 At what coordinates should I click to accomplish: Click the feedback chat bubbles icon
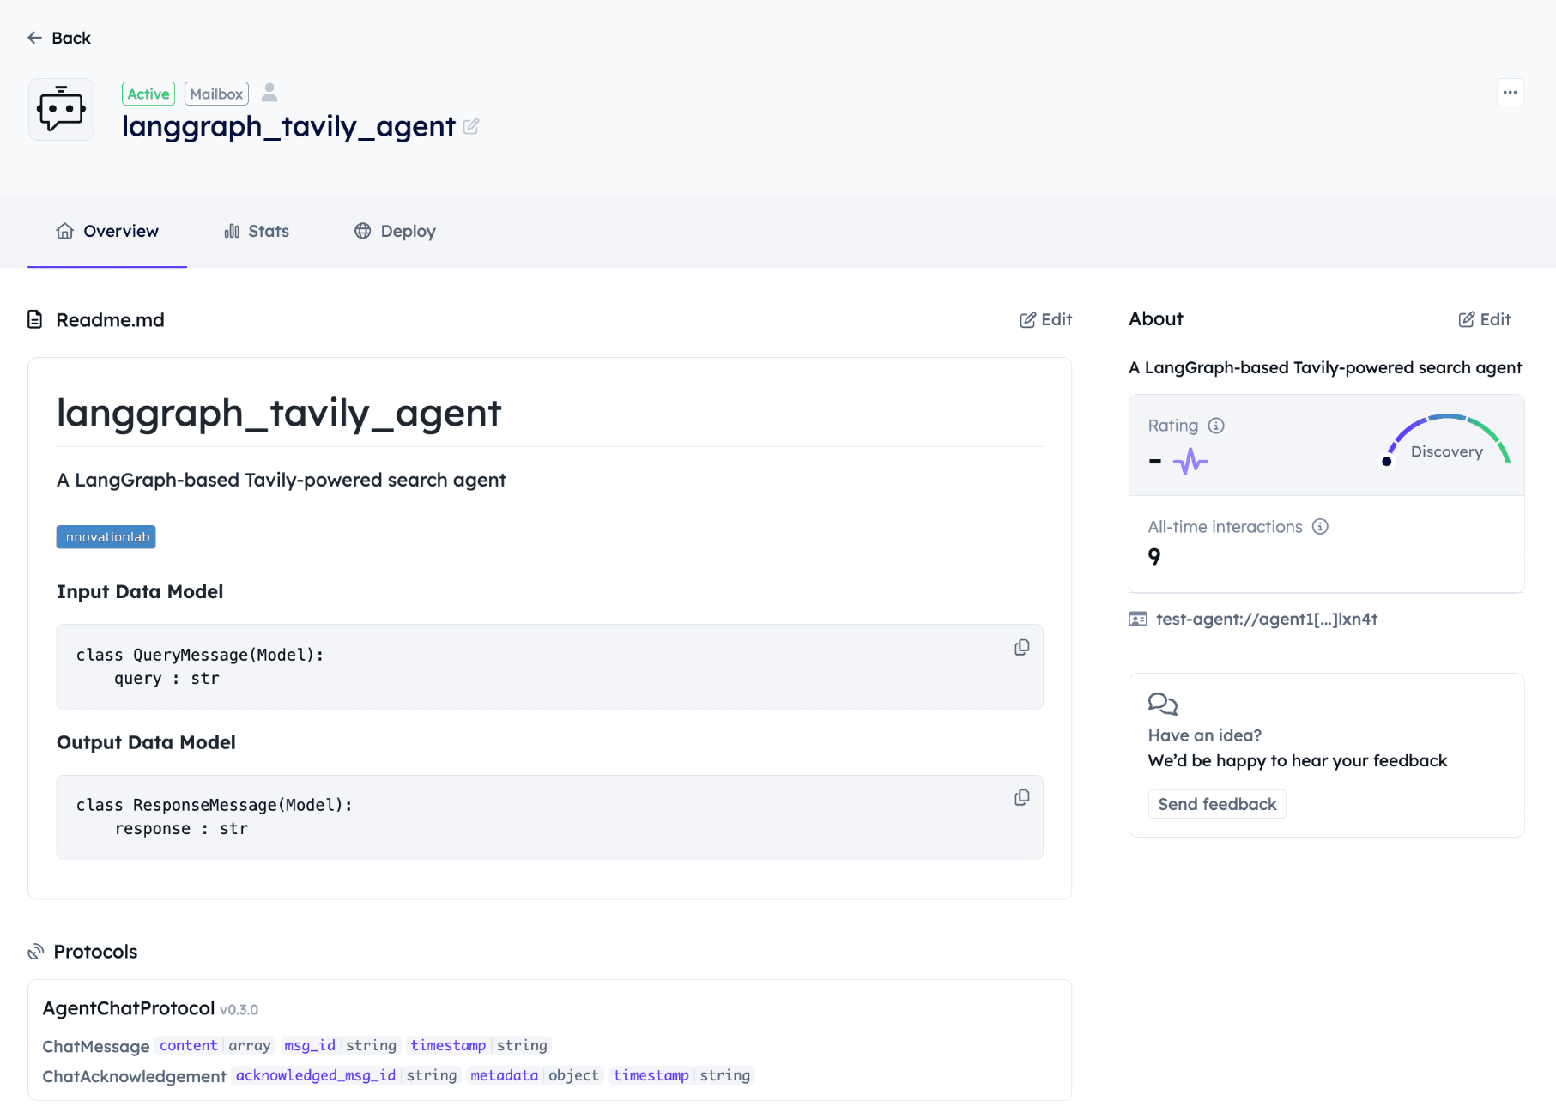[1163, 704]
